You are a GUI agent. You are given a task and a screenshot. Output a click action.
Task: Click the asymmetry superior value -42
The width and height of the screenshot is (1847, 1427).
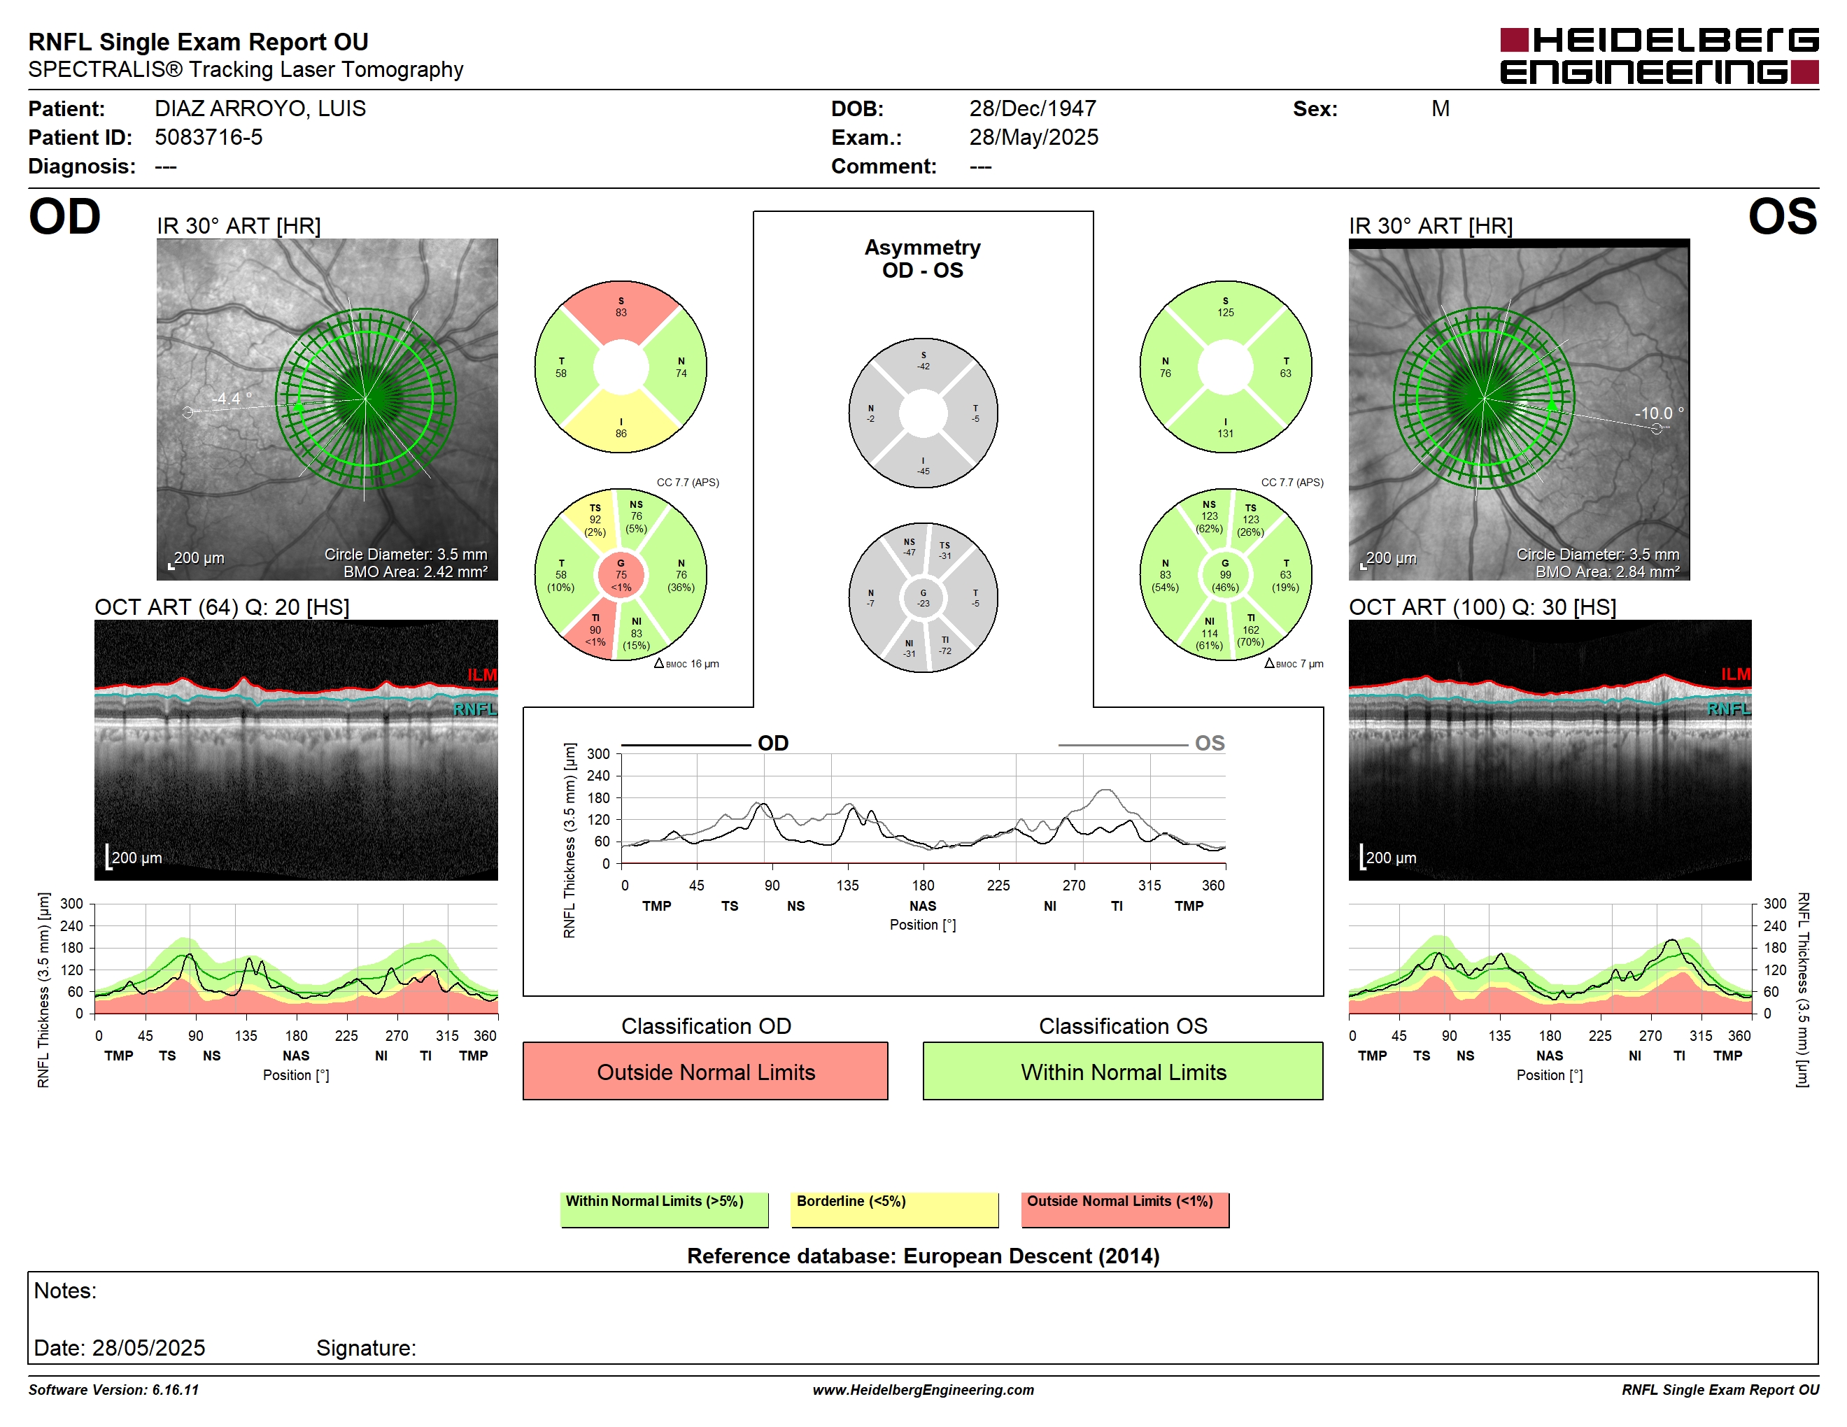tap(923, 366)
